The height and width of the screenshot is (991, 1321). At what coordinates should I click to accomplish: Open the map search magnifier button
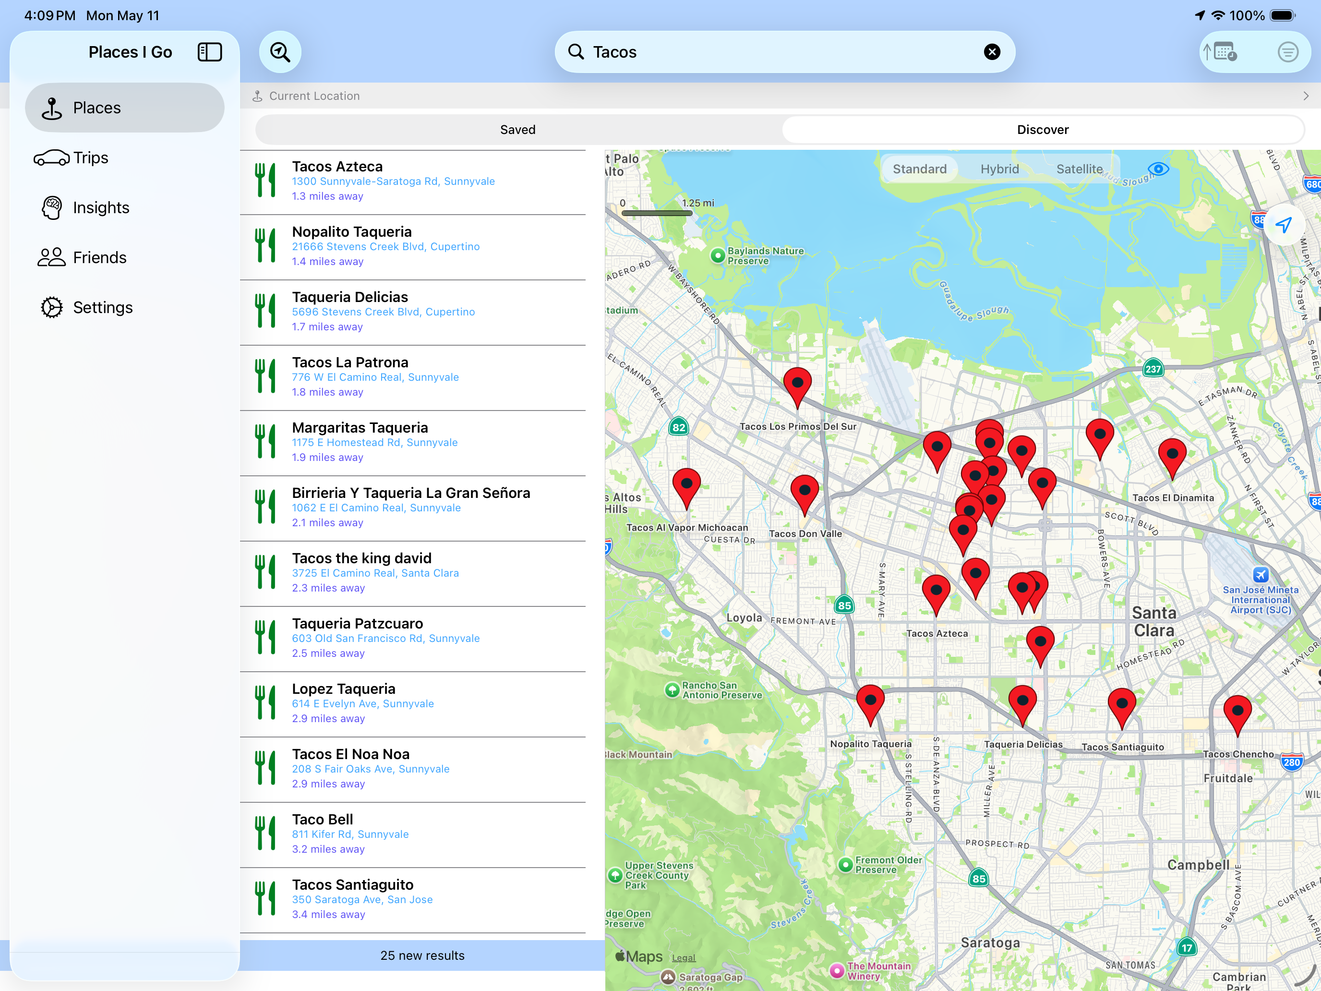click(x=280, y=52)
